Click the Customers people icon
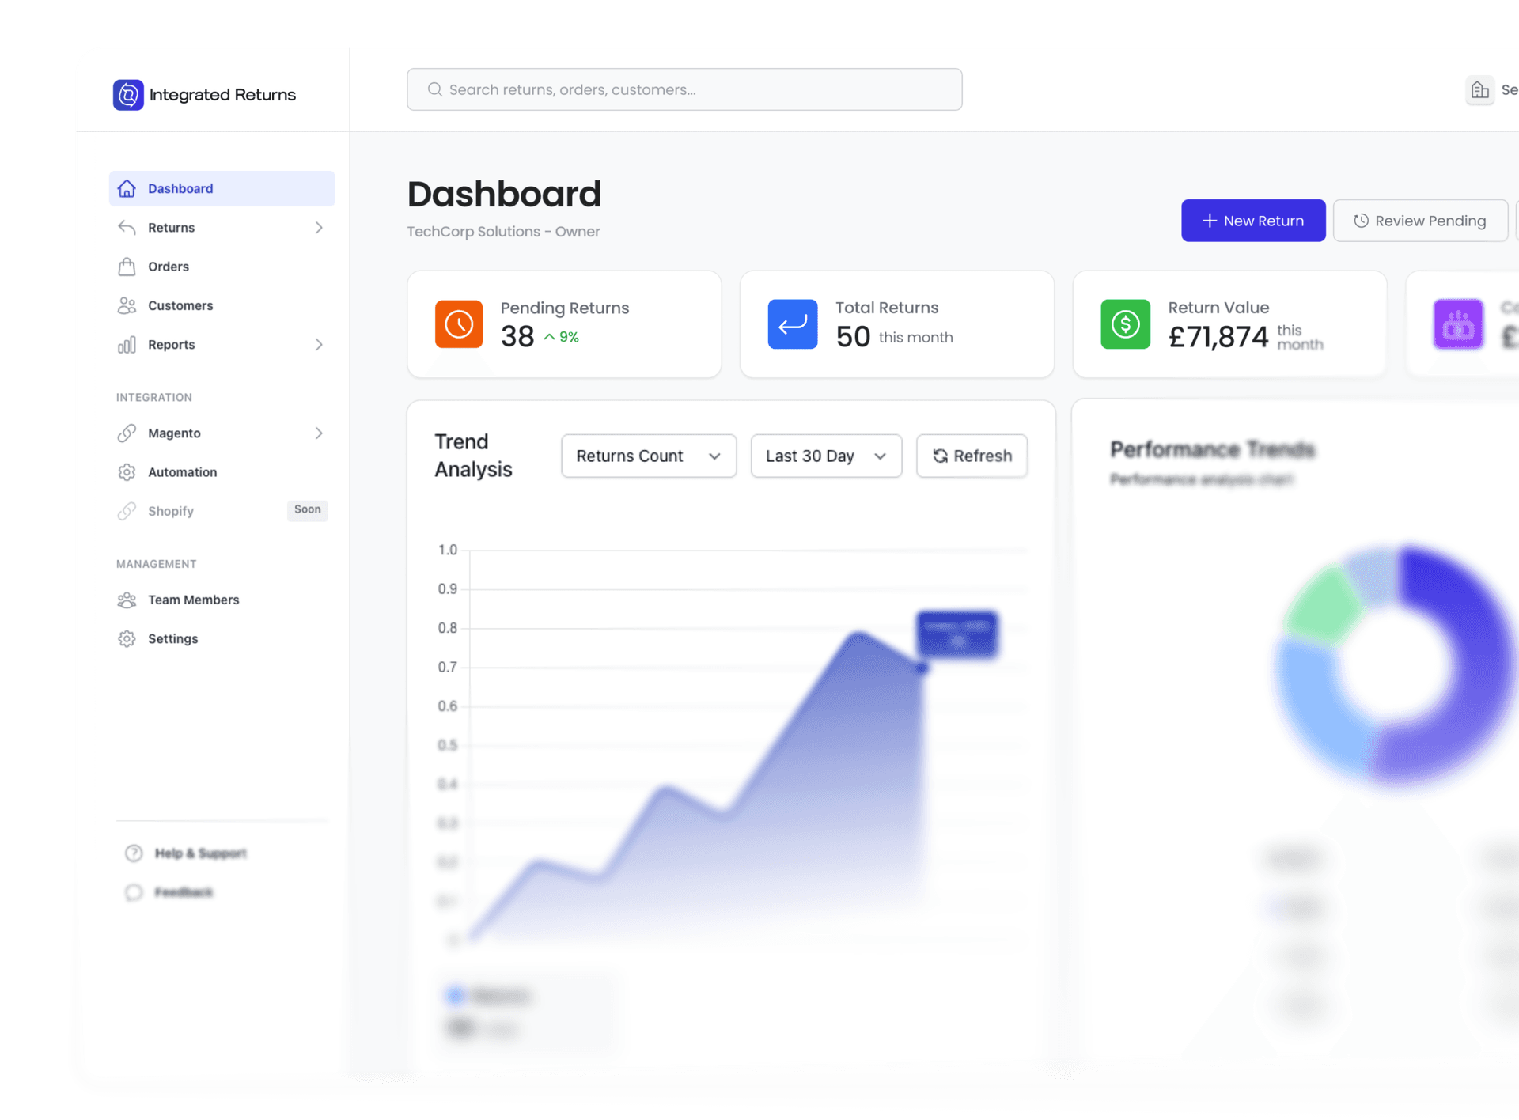This screenshot has height=1120, width=1519. coord(127,305)
